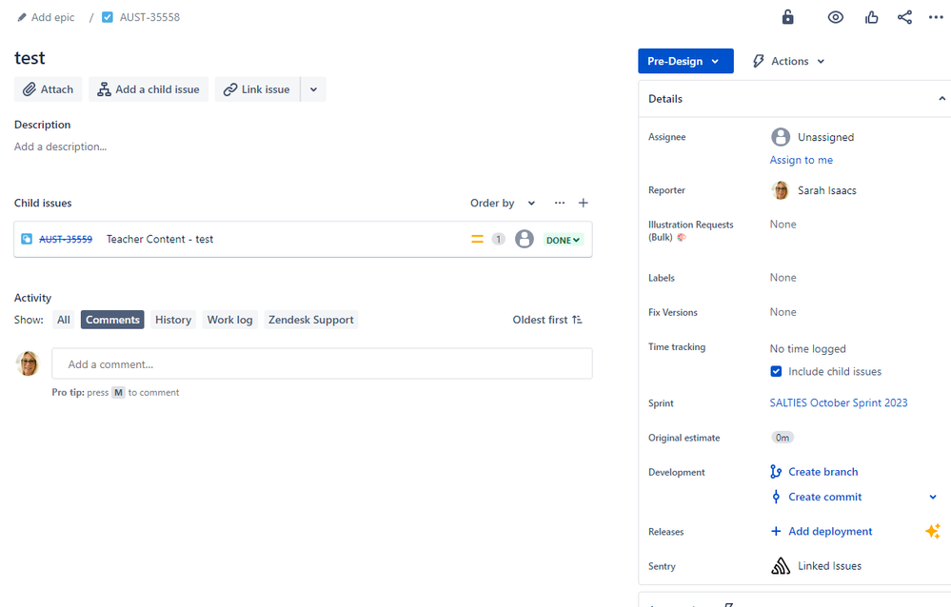Image resolution: width=951 pixels, height=607 pixels.
Task: Click No time logged in Time tracking
Action: [x=808, y=348]
